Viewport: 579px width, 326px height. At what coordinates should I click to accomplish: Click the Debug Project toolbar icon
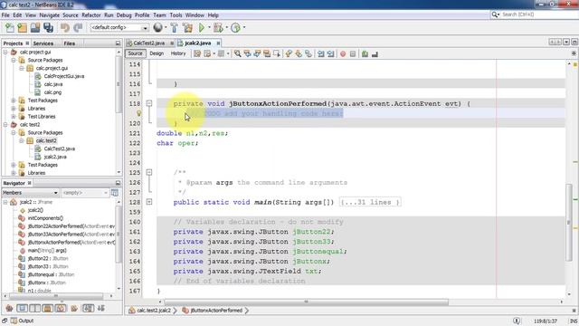click(x=218, y=28)
